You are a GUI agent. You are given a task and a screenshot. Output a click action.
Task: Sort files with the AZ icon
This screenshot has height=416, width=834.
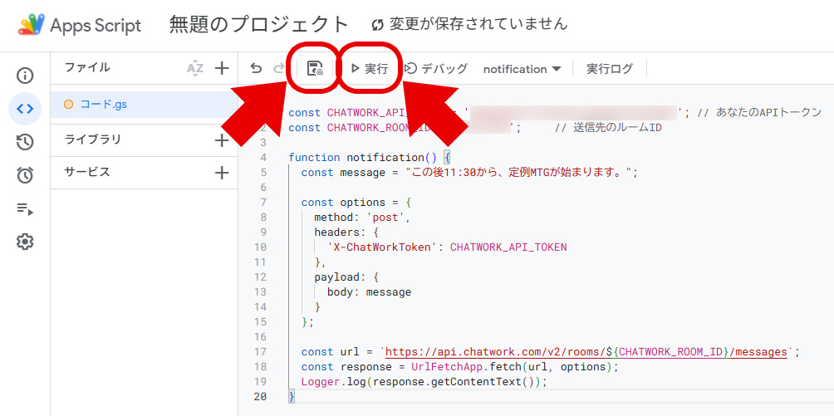coord(195,68)
